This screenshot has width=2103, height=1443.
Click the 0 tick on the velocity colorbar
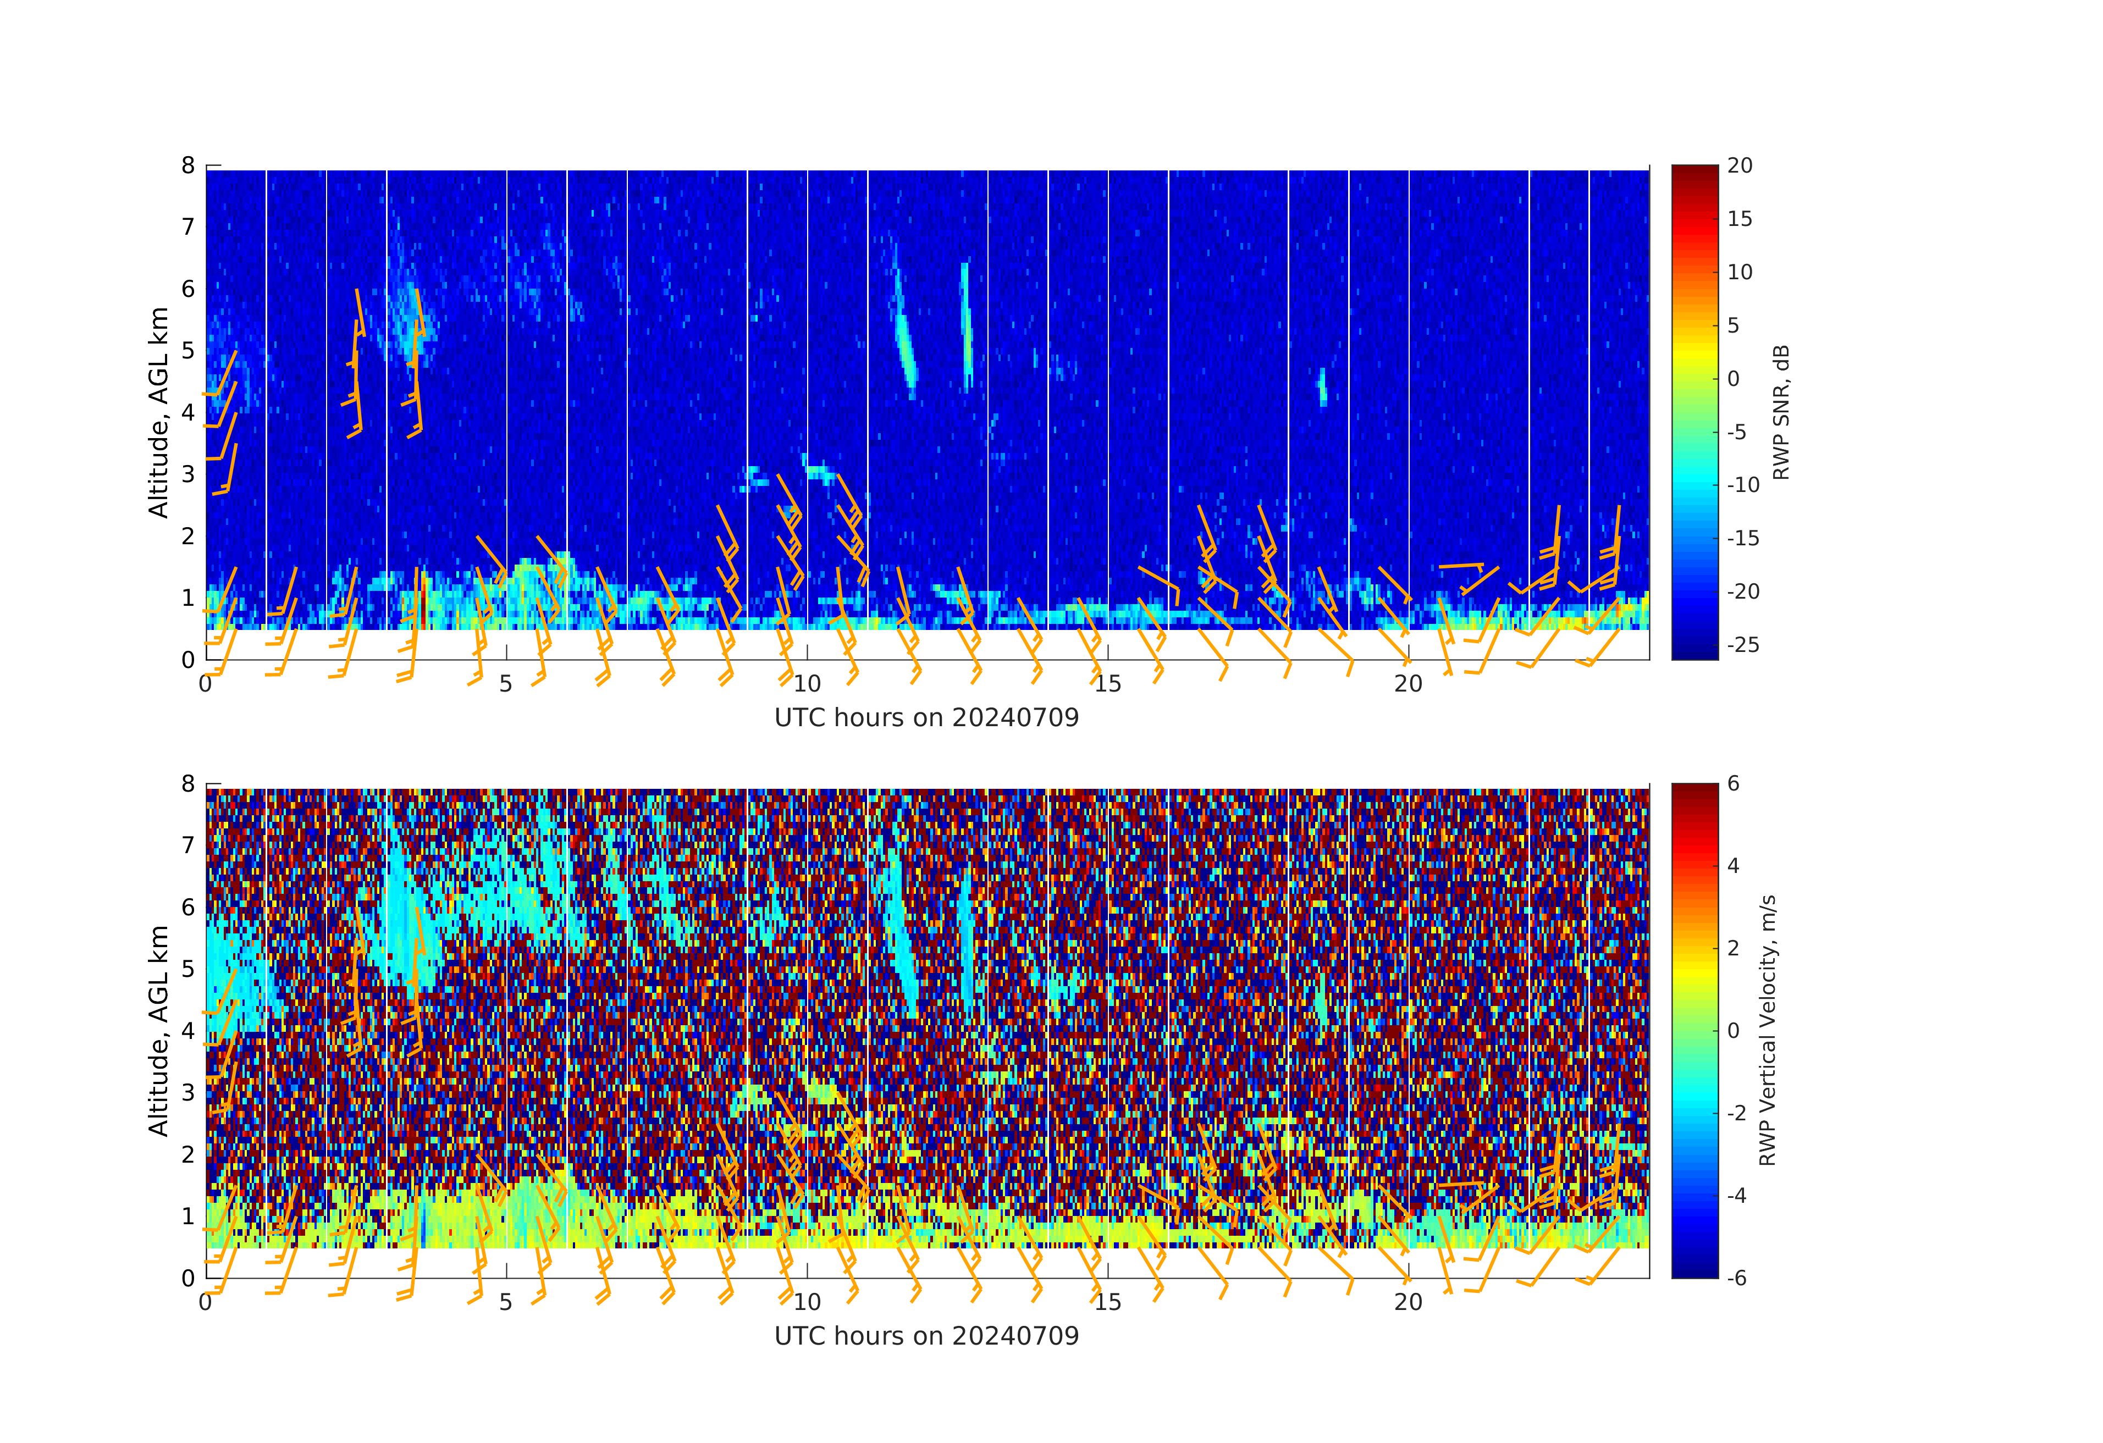tap(1734, 1031)
